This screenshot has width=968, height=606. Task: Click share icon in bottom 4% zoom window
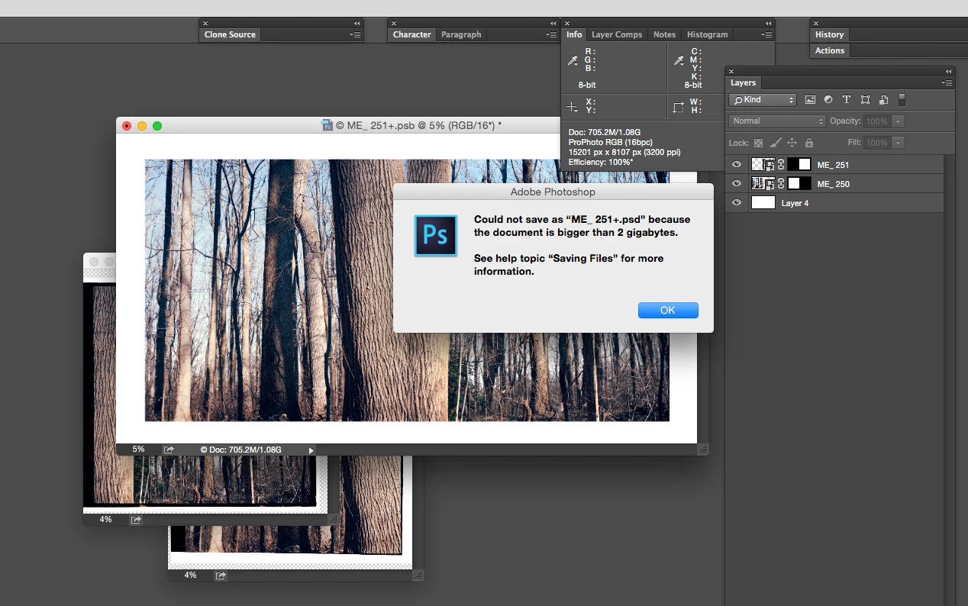(221, 575)
